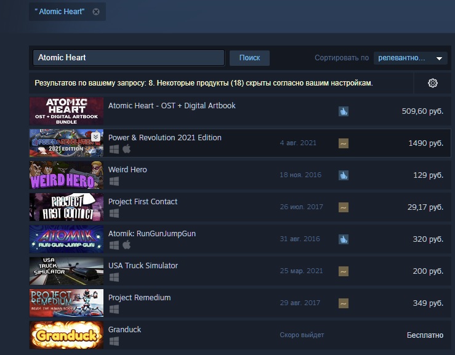Click the Поиск search button

coord(249,58)
